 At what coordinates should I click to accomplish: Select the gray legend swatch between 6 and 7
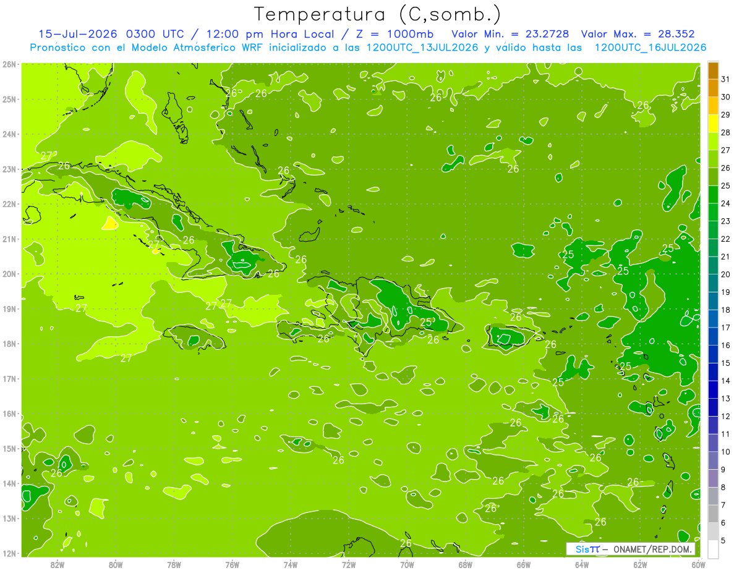[x=713, y=514]
